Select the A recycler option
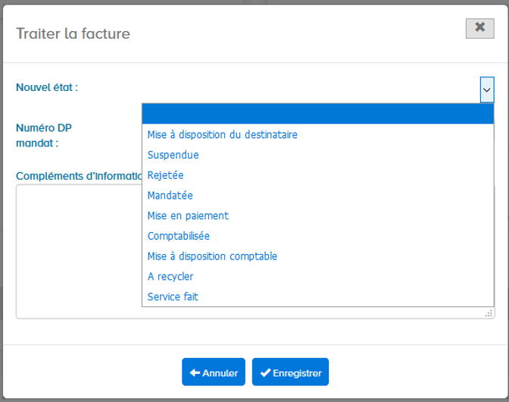509x402 pixels. [x=318, y=276]
